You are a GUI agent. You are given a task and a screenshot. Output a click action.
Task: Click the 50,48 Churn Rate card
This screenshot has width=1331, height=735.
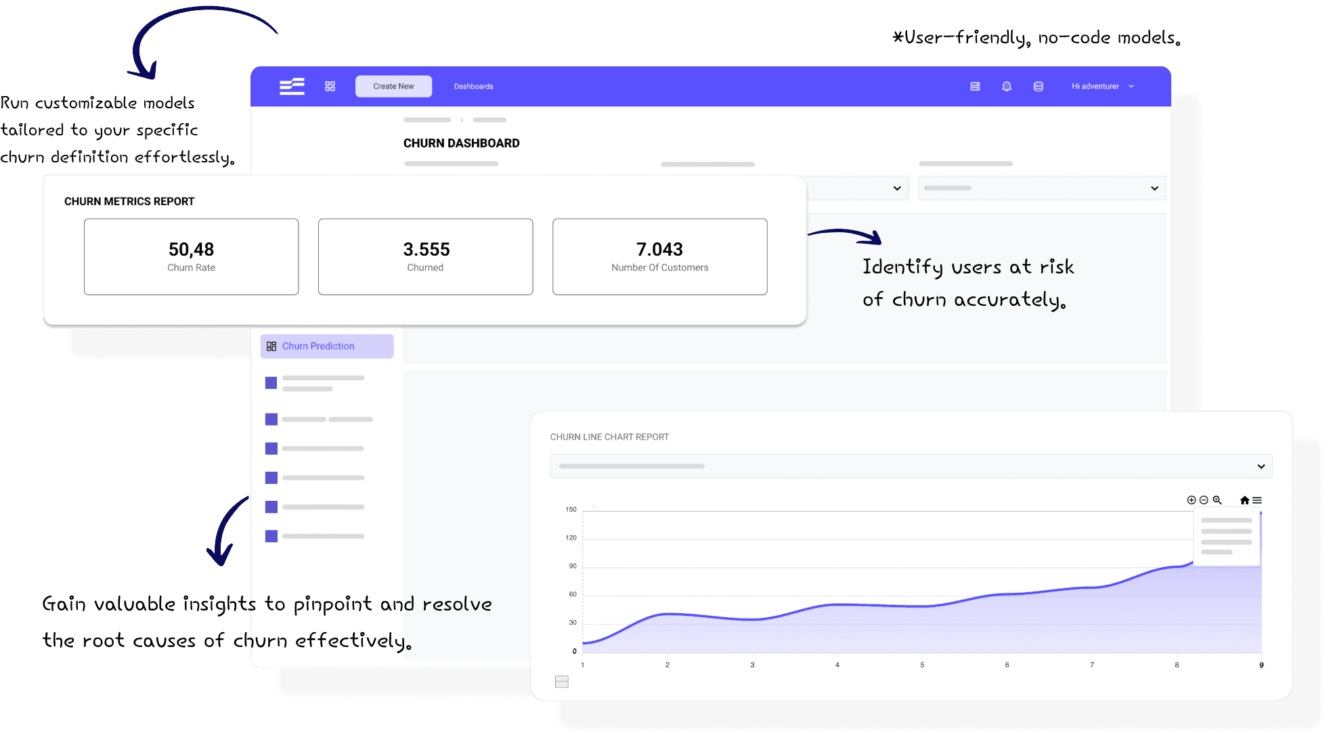pyautogui.click(x=192, y=257)
